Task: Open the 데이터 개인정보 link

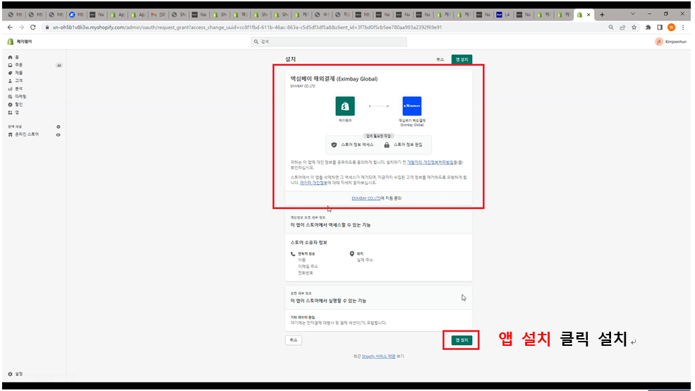Action: [x=313, y=183]
